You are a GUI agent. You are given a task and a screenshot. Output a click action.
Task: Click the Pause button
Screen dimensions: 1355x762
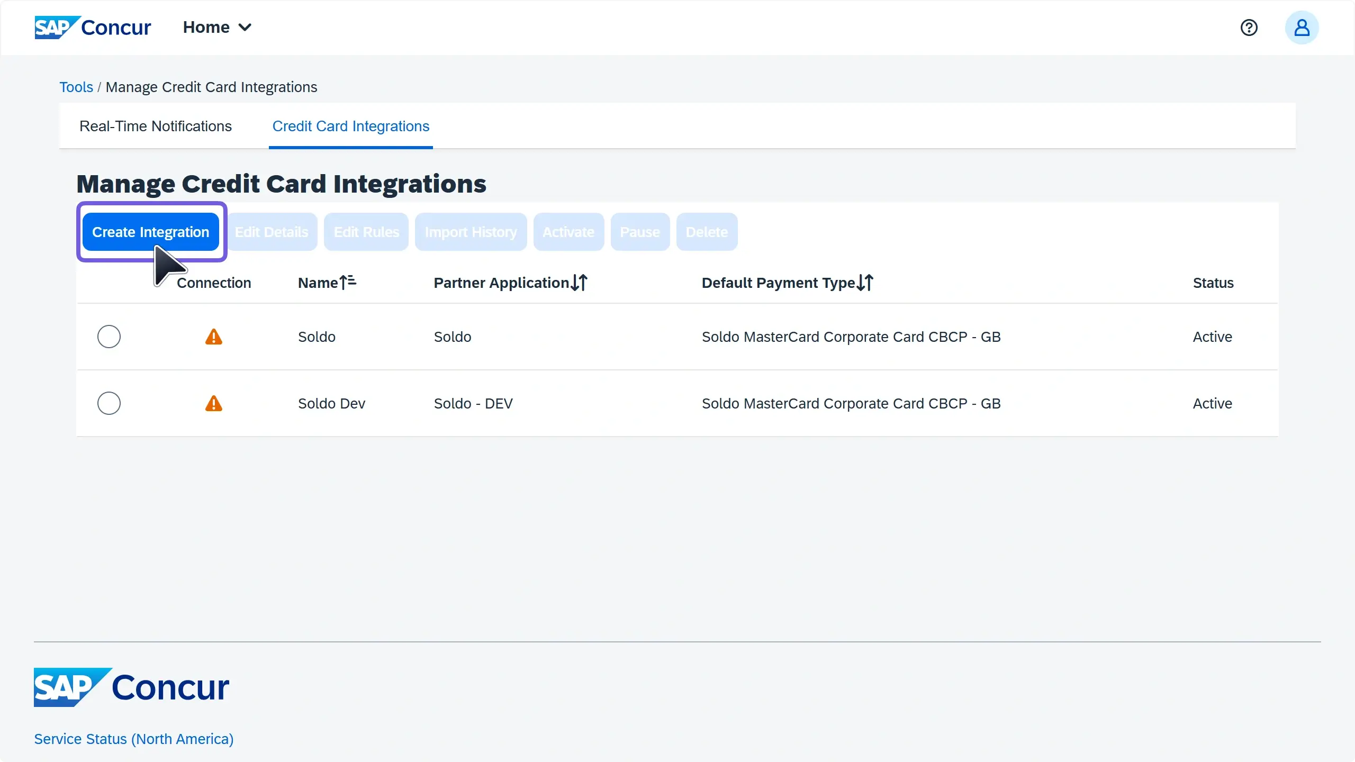640,232
